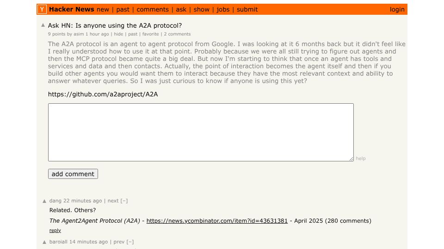The image size is (444, 249).
Task: Hide this story
Action: [118, 34]
